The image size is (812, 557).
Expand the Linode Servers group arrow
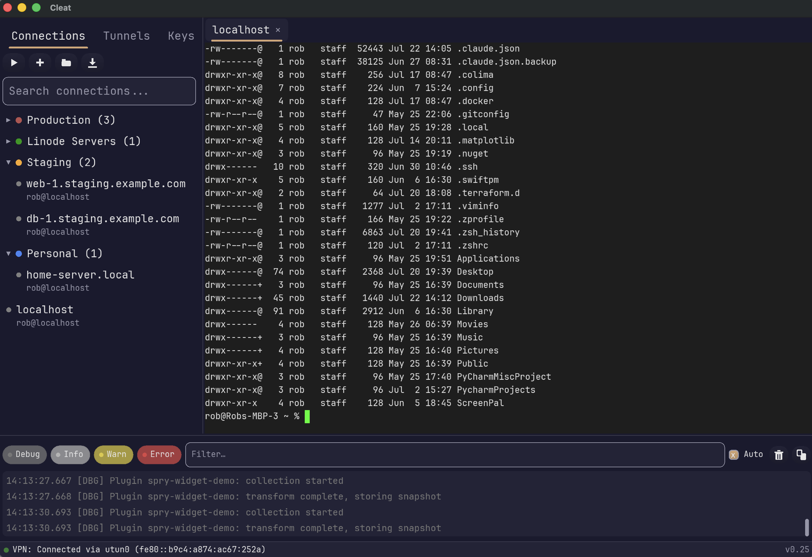click(8, 142)
